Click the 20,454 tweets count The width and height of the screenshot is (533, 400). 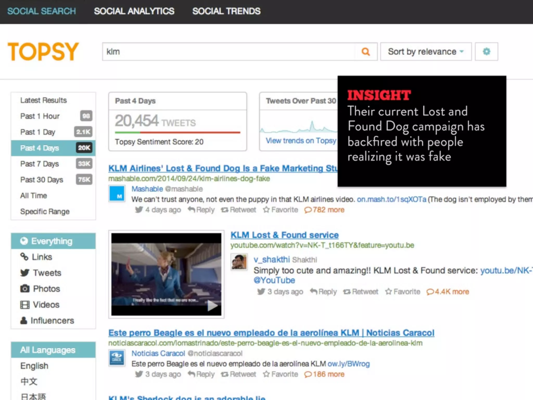coord(155,121)
